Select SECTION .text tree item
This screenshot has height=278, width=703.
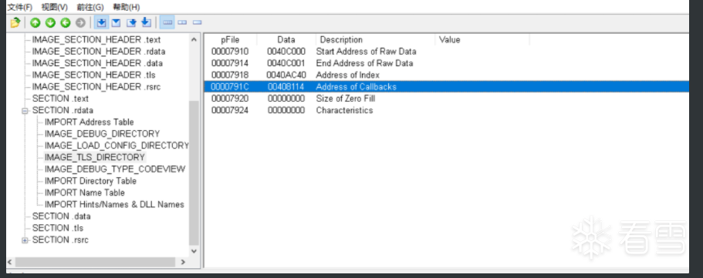coord(60,99)
